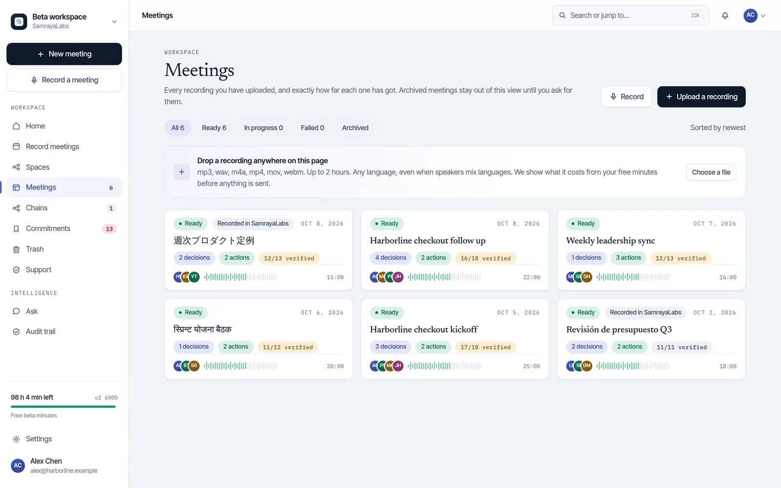The height and width of the screenshot is (488, 781).
Task: Open the AC account menu in header
Action: (755, 16)
